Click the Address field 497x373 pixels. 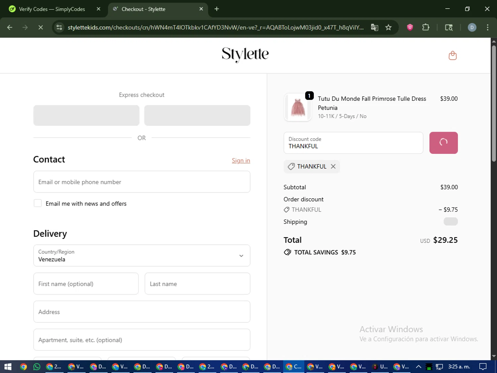tap(142, 312)
